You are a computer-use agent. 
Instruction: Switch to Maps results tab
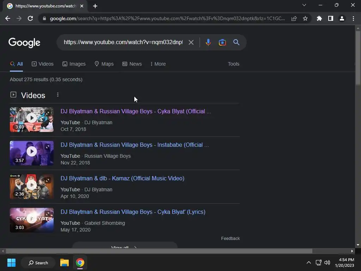click(x=104, y=64)
